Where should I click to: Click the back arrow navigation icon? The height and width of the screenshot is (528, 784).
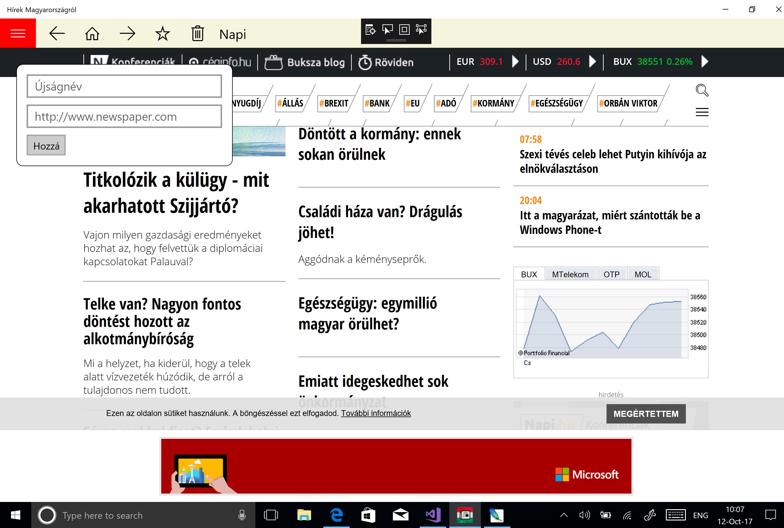click(x=56, y=34)
